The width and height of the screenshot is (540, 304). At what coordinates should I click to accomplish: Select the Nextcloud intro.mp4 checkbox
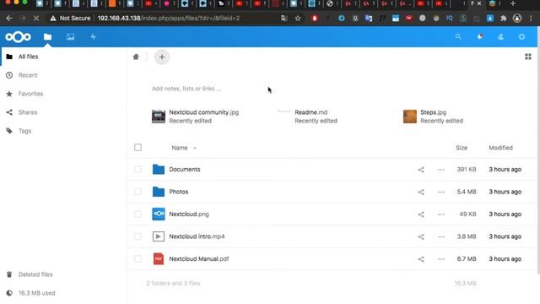[138, 236]
